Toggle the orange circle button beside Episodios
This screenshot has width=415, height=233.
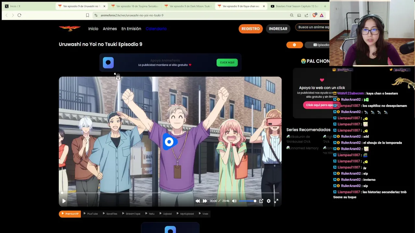click(x=294, y=45)
